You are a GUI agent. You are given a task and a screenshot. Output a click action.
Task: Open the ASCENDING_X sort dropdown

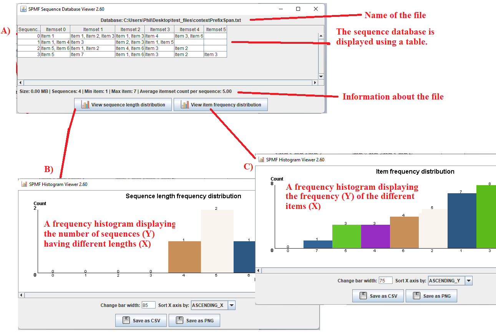(231, 305)
